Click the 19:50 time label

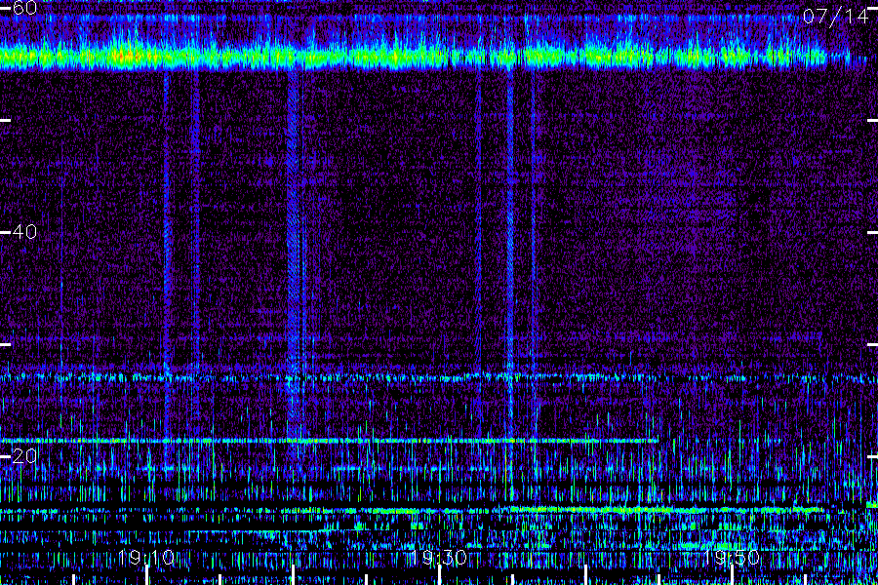[732, 558]
